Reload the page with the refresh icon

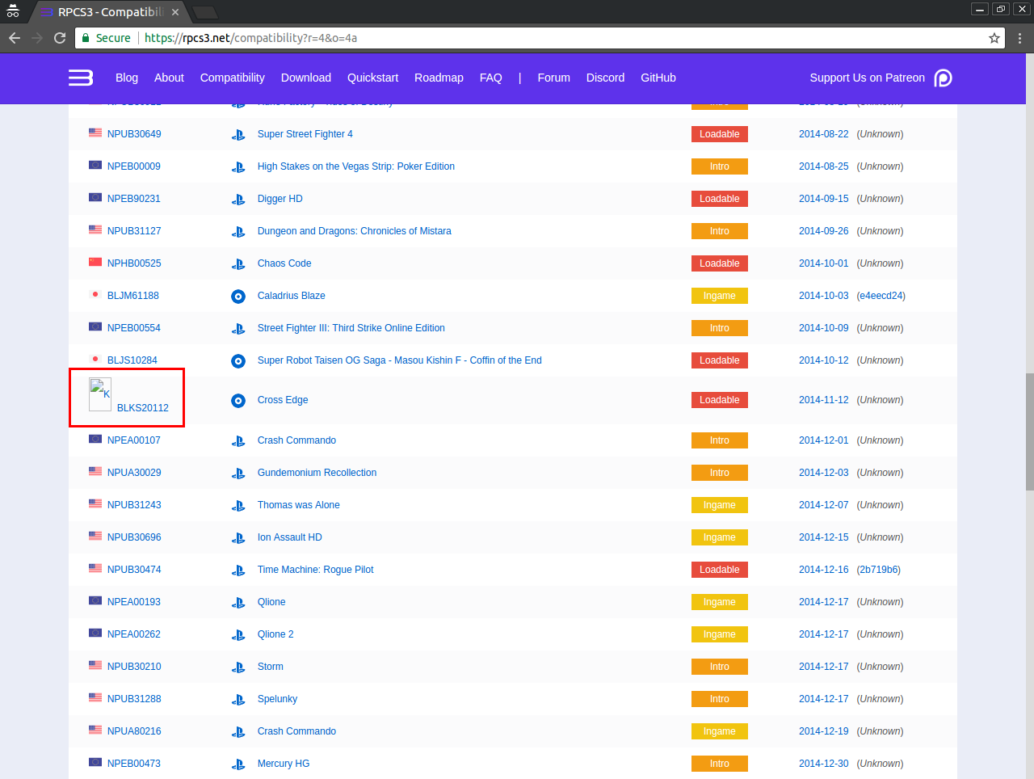60,38
